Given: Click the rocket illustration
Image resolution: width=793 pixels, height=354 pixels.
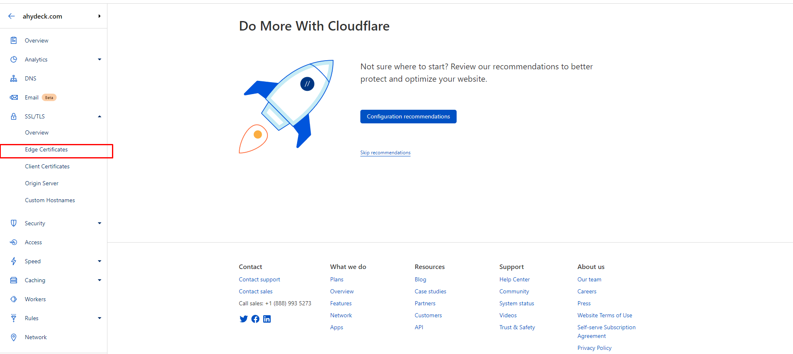Looking at the screenshot, I should click(286, 106).
